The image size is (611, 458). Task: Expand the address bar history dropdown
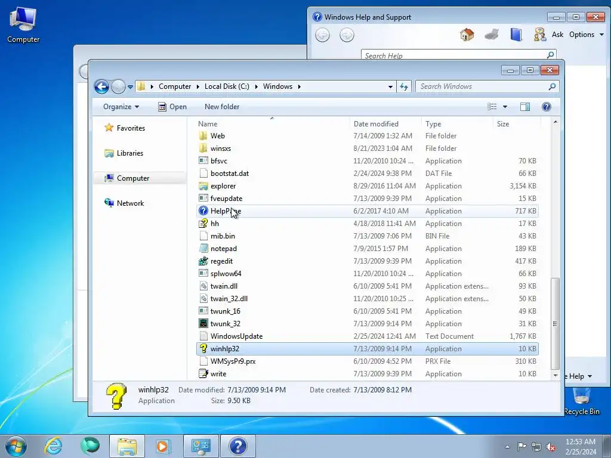390,87
